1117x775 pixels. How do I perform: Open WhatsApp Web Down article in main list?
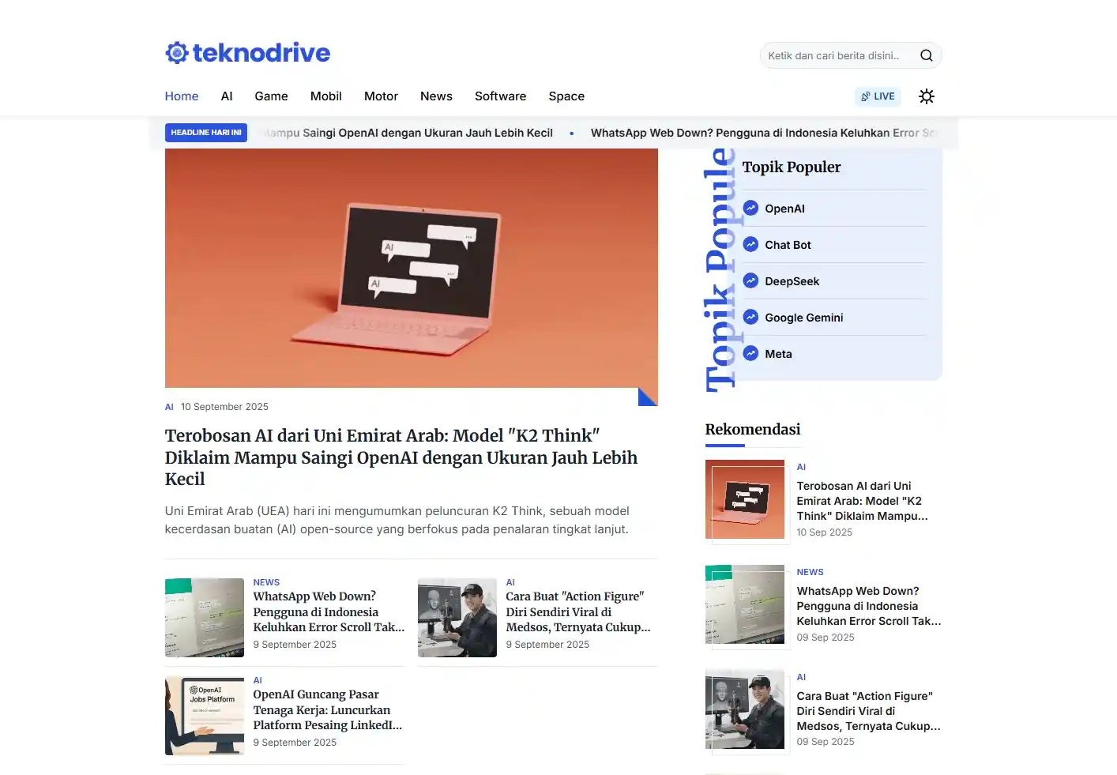pyautogui.click(x=329, y=611)
